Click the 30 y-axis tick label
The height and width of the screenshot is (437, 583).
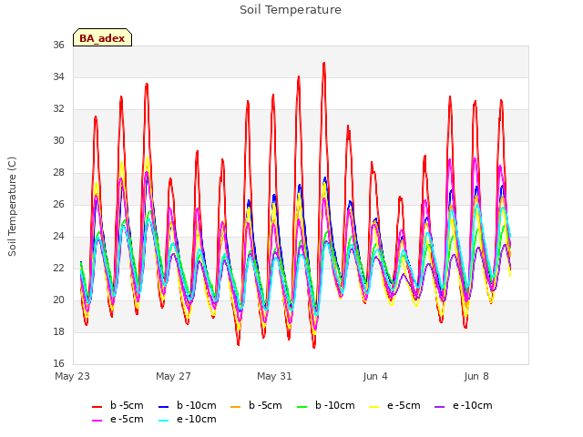(58, 141)
